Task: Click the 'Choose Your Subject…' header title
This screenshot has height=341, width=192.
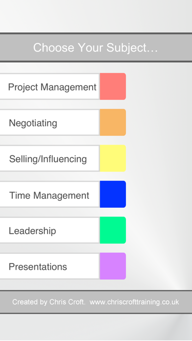Action: pyautogui.click(x=96, y=48)
